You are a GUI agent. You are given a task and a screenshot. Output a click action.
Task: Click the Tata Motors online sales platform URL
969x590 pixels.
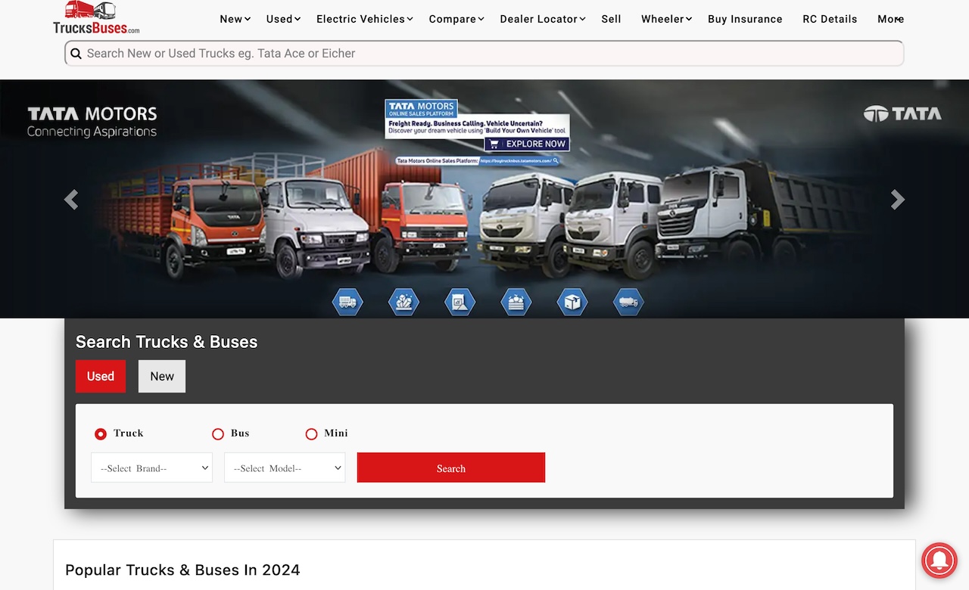point(519,161)
